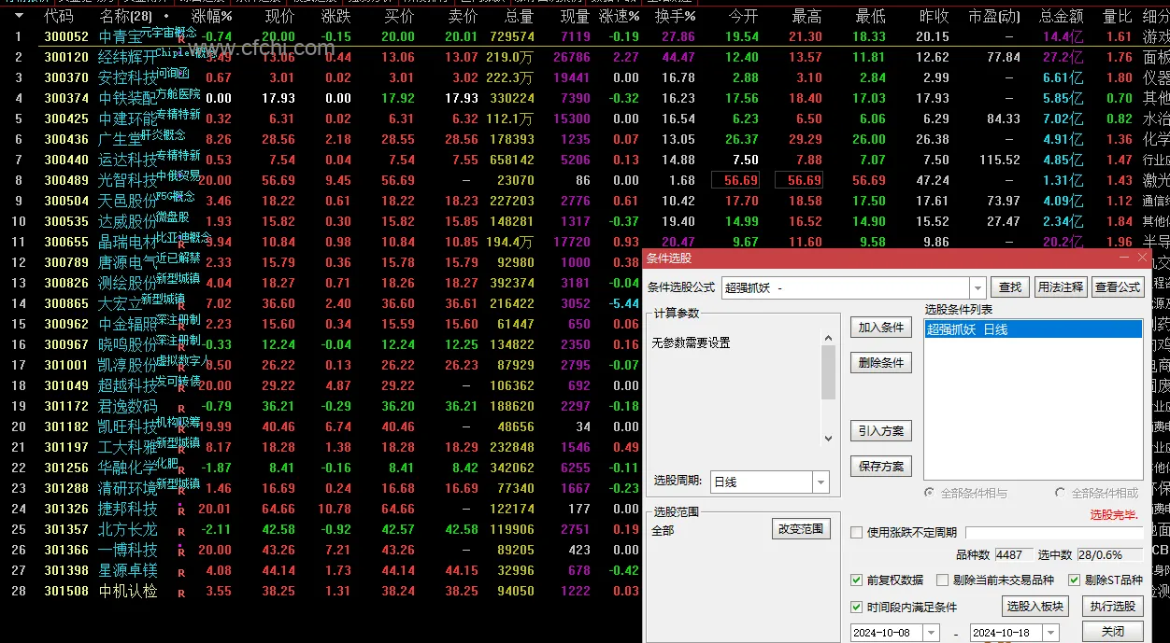
Task: Open 用法注释 usage notes
Action: click(1061, 287)
